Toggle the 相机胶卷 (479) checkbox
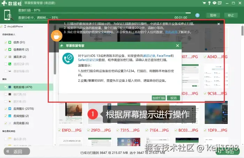Screen dimensions: 244x158 (6, 87)
